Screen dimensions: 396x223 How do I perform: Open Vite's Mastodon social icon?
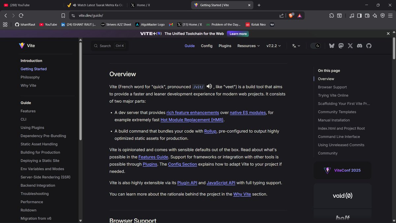[x=341, y=46]
